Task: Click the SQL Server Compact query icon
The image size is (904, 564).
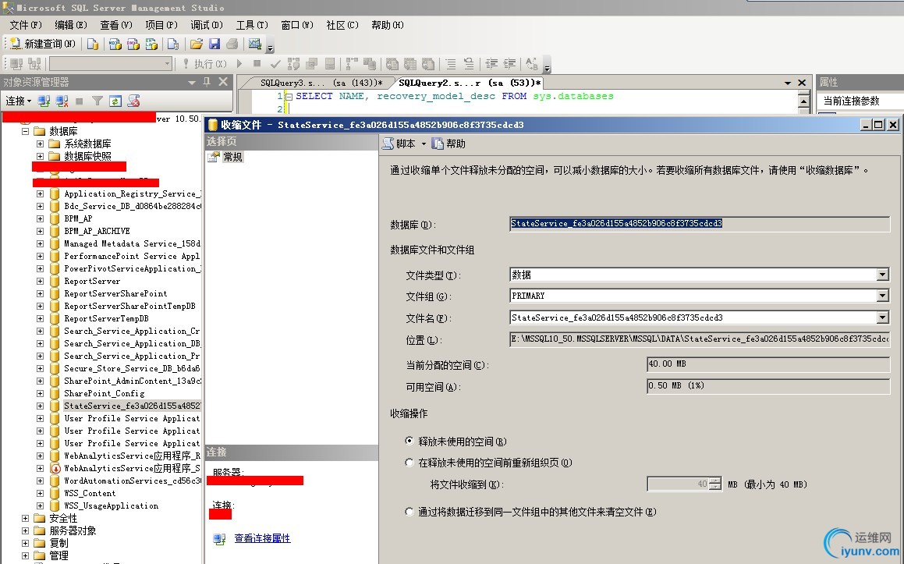Action: tap(173, 44)
